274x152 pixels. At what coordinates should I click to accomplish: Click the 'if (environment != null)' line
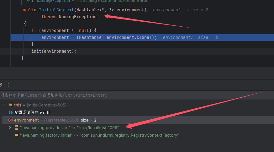point(64,30)
